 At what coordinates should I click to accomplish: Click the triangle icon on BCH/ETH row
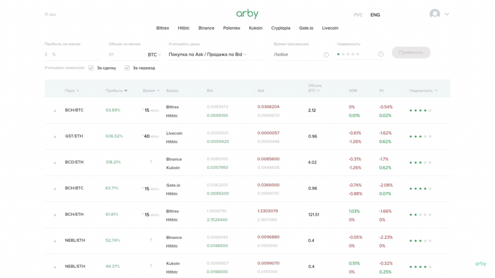(x=55, y=215)
